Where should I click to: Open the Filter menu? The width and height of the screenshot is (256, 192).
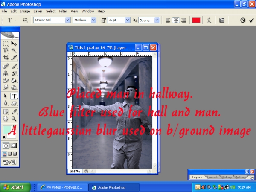pyautogui.click(x=63, y=11)
